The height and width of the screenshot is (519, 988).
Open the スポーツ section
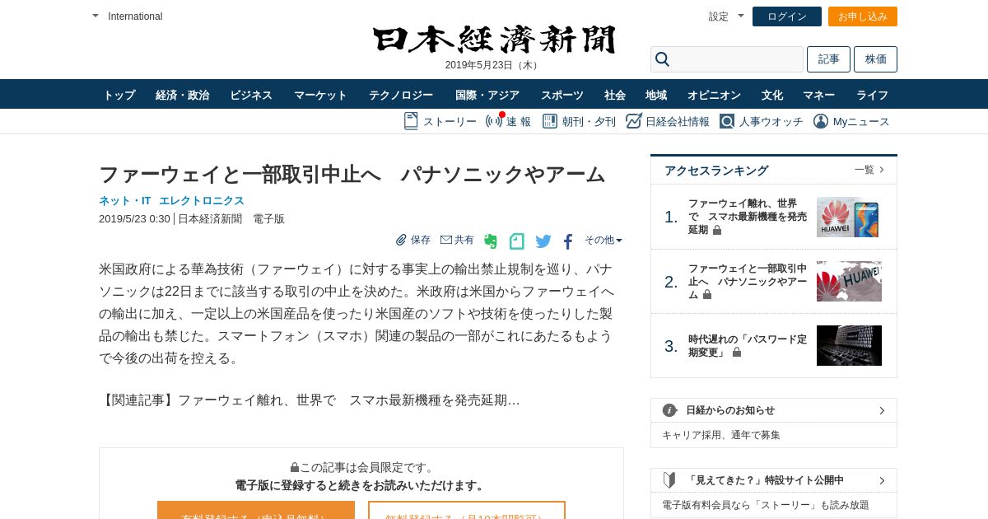point(562,95)
